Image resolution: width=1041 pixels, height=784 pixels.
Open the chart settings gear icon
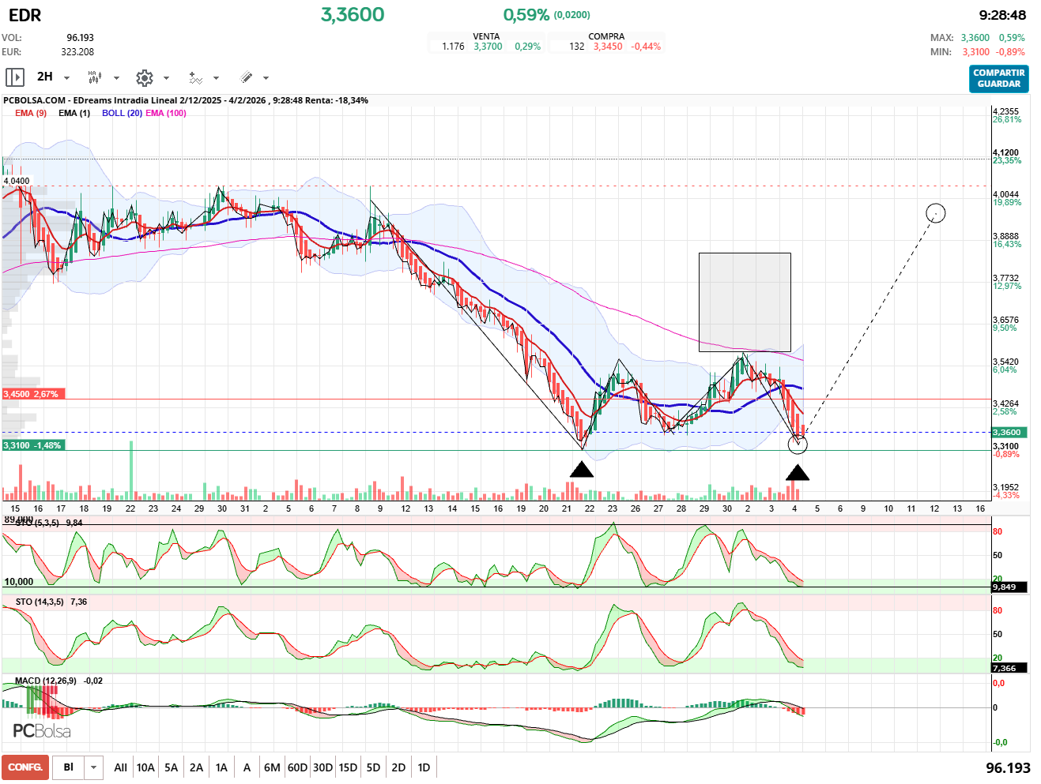pos(144,77)
